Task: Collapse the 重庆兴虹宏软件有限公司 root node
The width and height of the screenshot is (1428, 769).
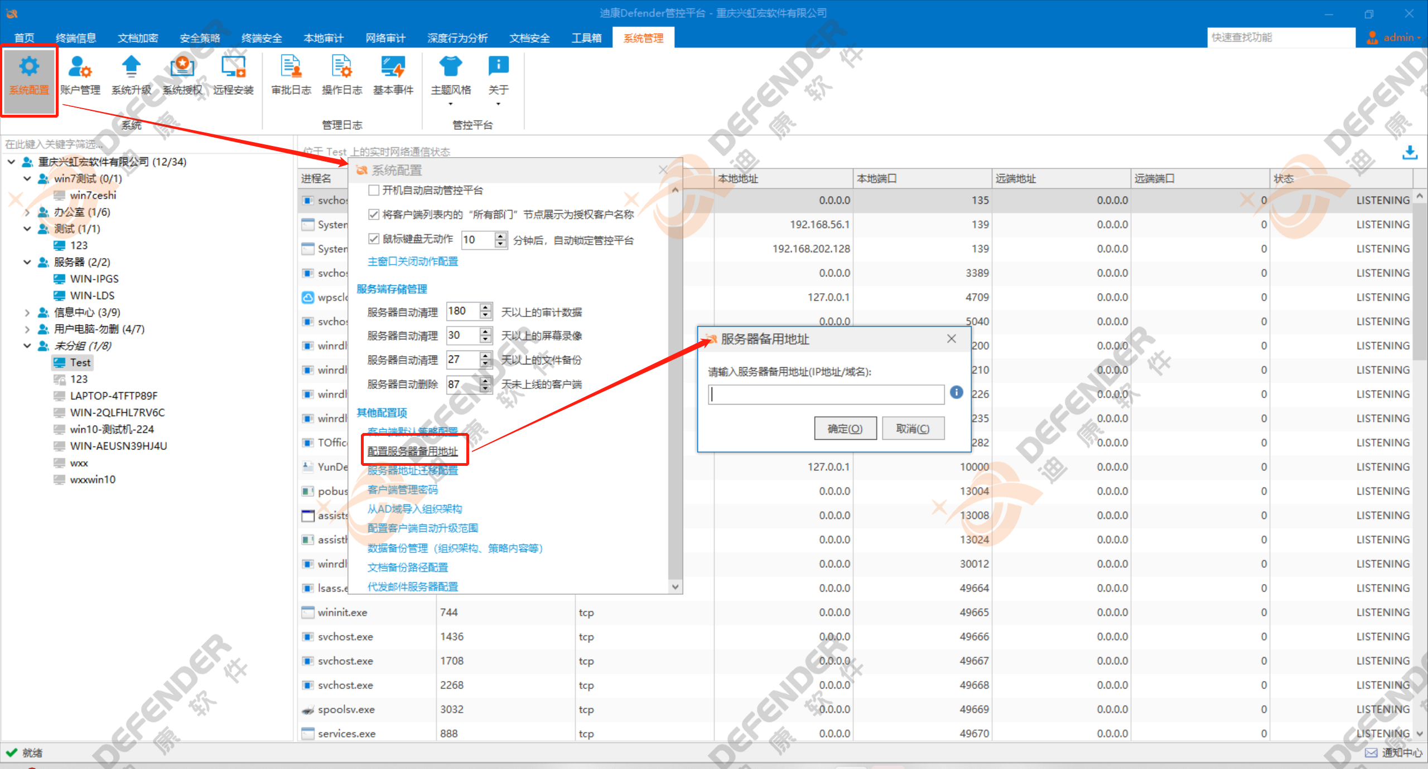Action: [x=11, y=162]
